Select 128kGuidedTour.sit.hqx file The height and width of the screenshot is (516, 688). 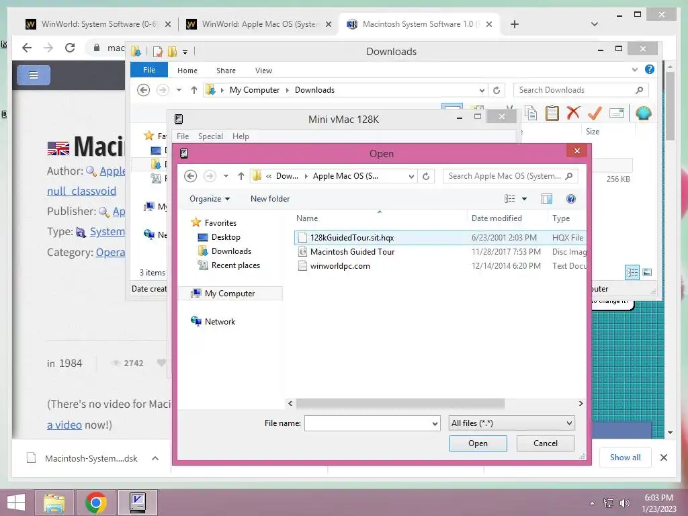pos(440,238)
